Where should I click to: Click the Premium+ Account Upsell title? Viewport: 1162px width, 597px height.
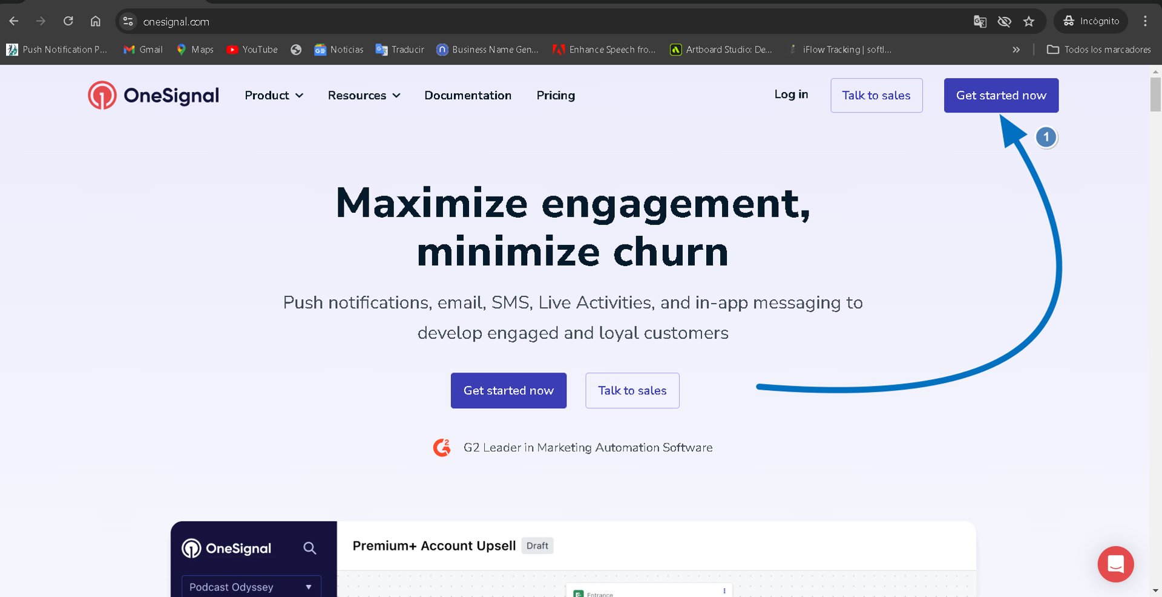point(434,546)
